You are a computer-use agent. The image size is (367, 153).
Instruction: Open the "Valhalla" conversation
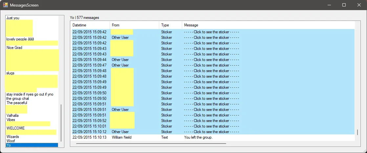12,115
